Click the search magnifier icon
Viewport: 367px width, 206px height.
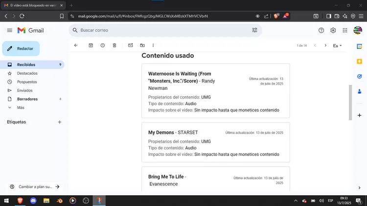pyautogui.click(x=75, y=30)
